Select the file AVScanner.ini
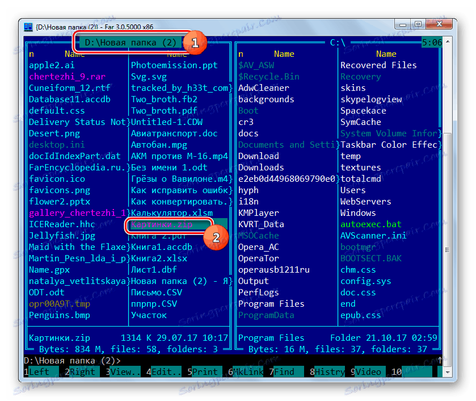 point(373,236)
